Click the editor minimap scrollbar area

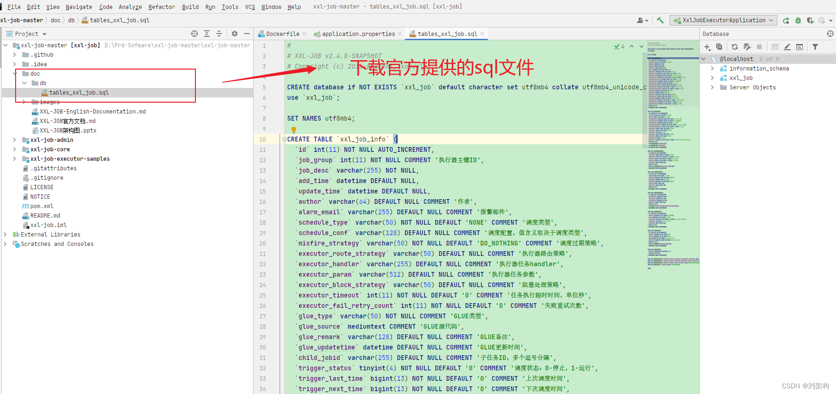(x=673, y=156)
